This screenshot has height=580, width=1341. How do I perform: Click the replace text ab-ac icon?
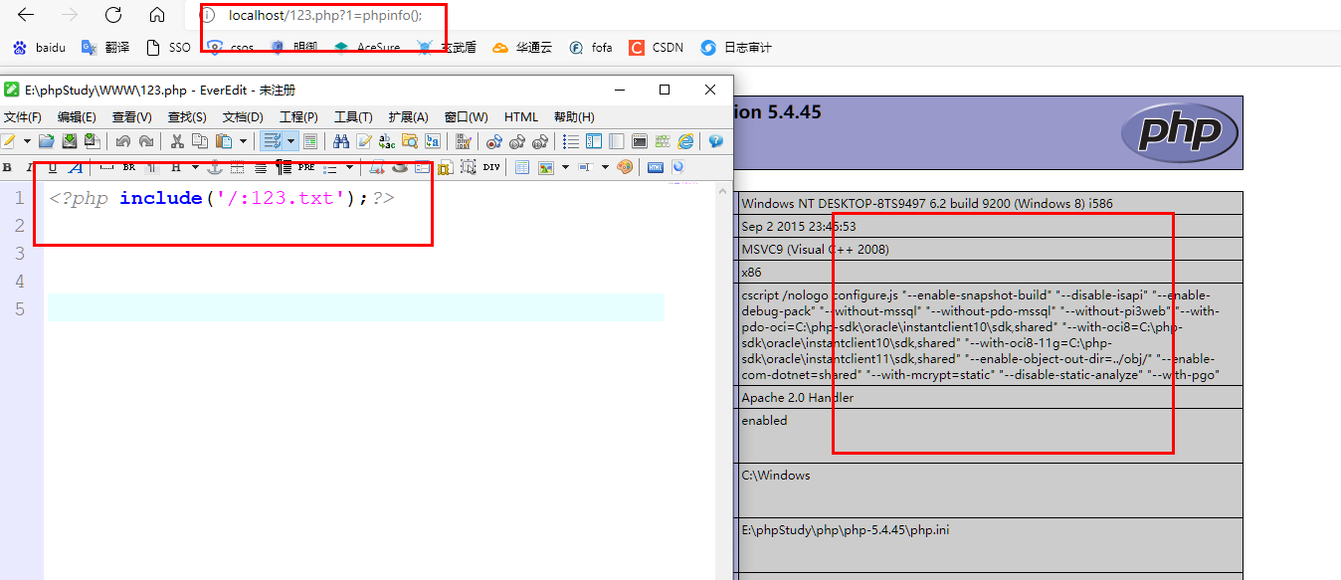[x=387, y=141]
